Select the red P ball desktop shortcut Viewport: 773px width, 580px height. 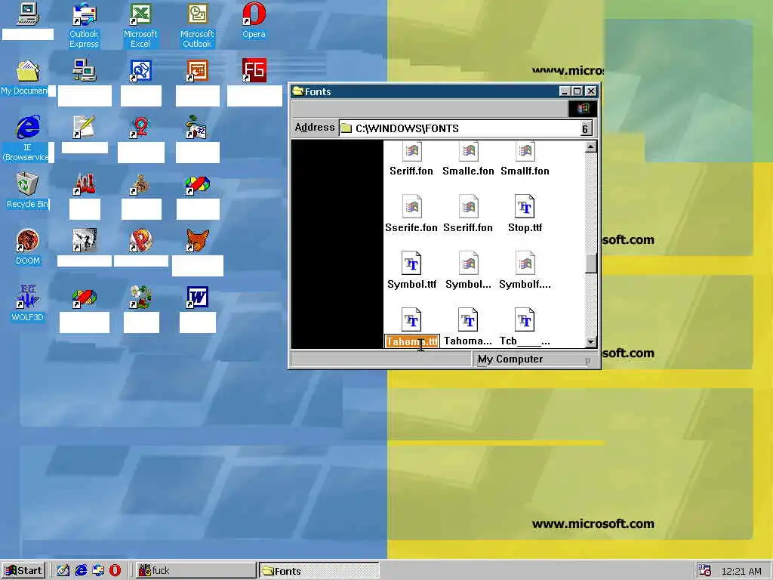click(140, 241)
